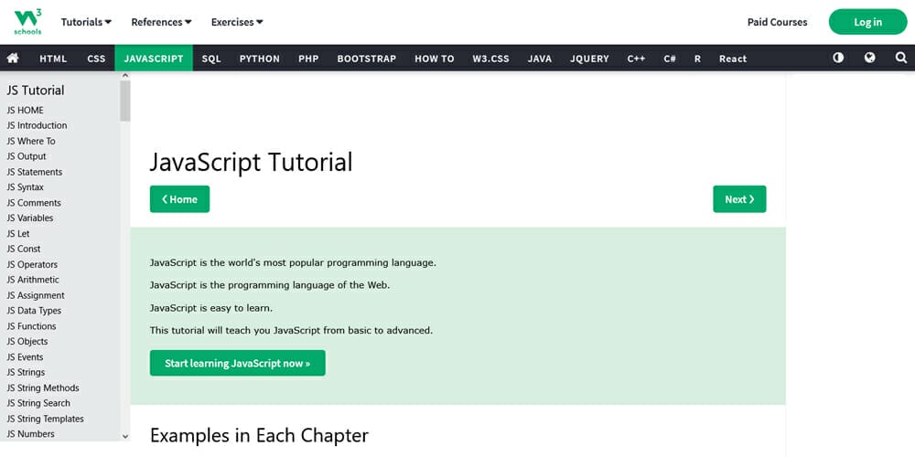The width and height of the screenshot is (915, 457).
Task: Open the Paid Courses link
Action: coord(777,22)
